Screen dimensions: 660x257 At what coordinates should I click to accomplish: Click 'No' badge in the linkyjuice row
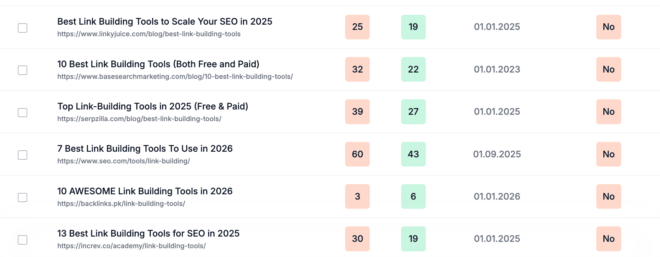tap(608, 27)
